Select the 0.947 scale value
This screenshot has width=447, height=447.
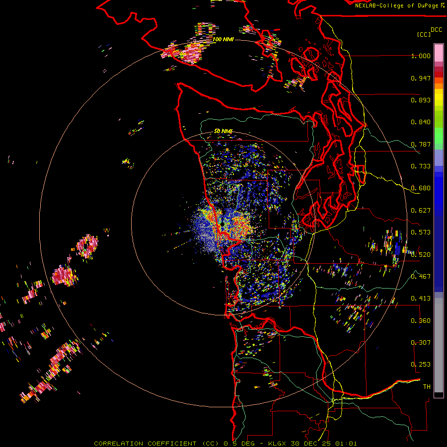click(x=421, y=78)
